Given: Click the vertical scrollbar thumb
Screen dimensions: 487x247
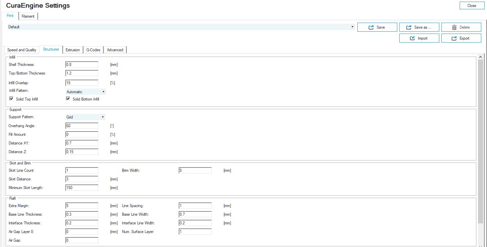Looking at the screenshot, I should click(x=480, y=141).
